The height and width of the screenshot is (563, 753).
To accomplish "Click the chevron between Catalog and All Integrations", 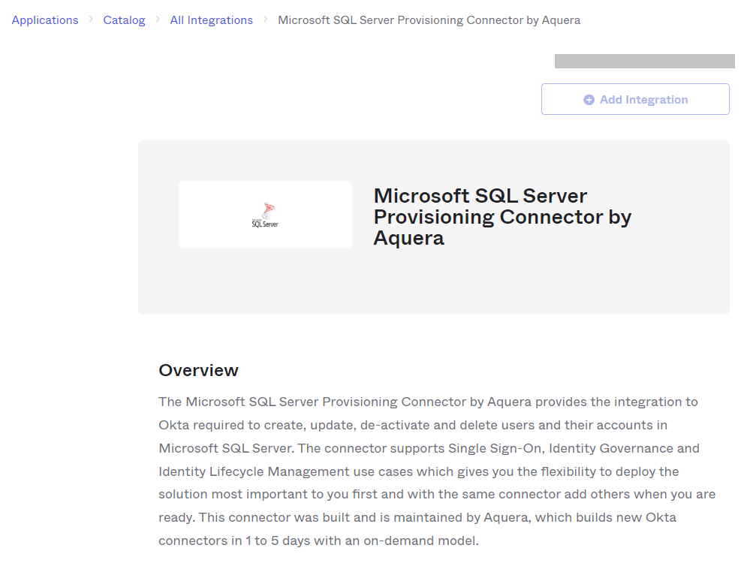I will (158, 20).
